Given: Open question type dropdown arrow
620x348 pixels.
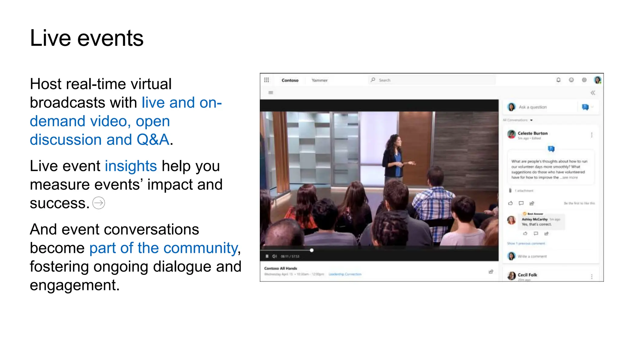Looking at the screenshot, I should pyautogui.click(x=592, y=107).
